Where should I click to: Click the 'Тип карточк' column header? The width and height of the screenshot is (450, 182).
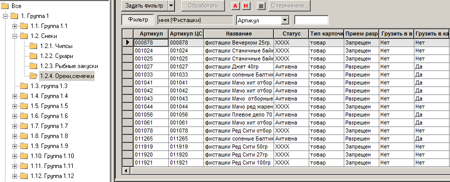[327, 34]
